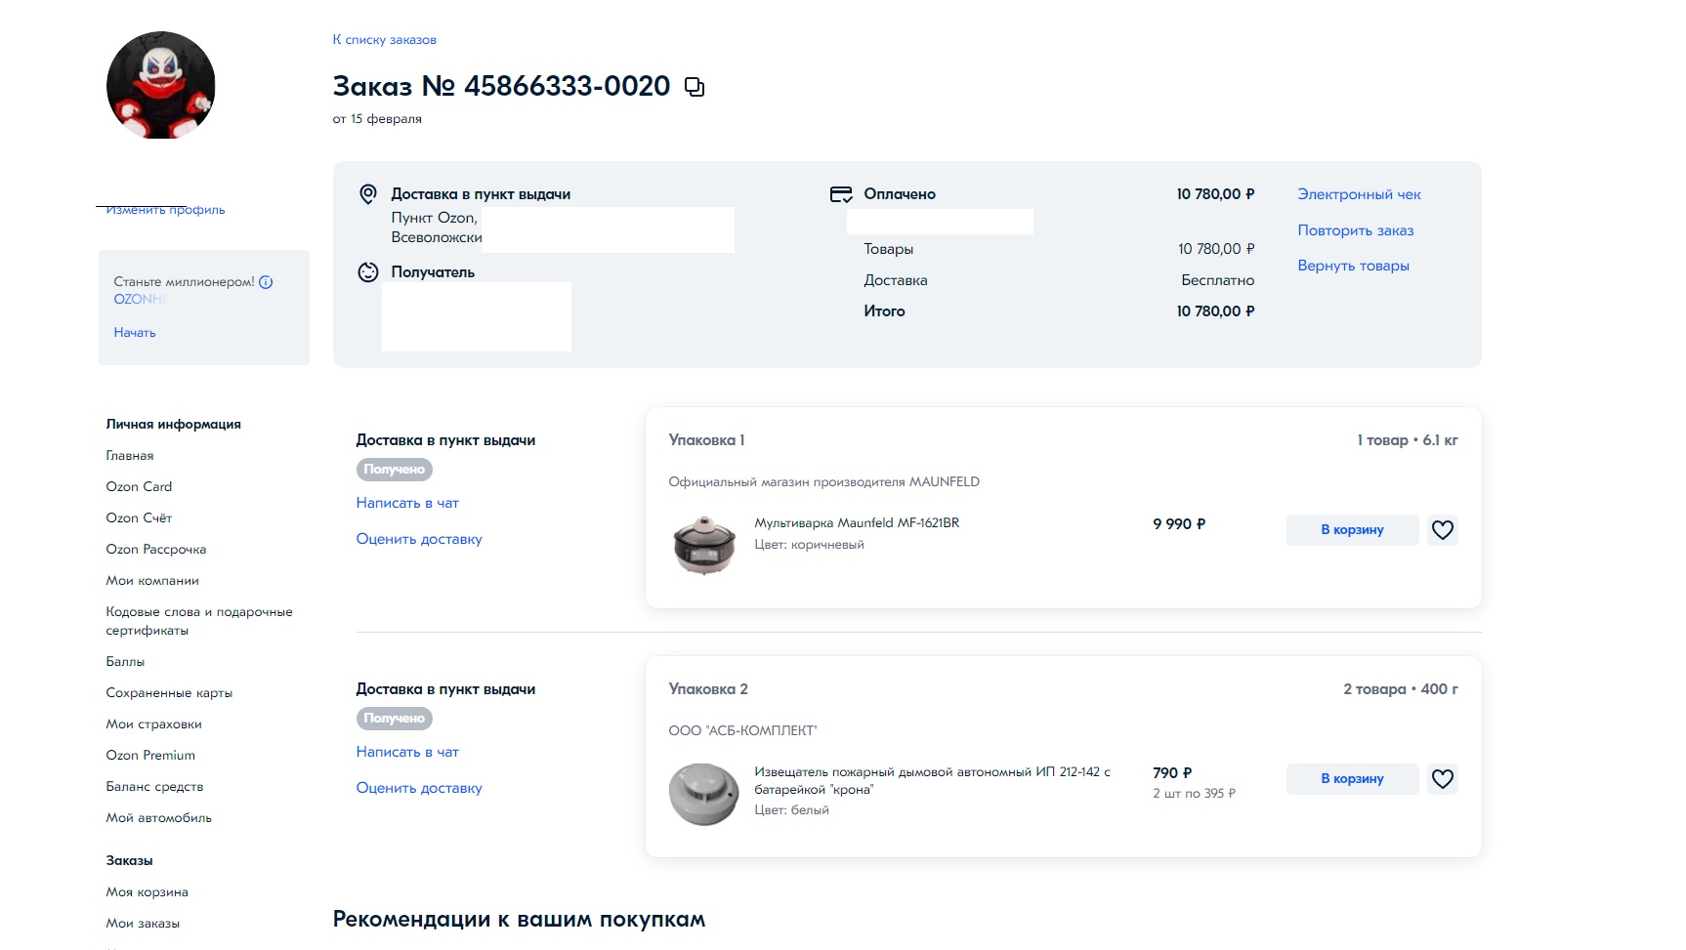
Task: Open Мультиварка Maunfeld MF-1621BR product title
Action: tap(857, 523)
